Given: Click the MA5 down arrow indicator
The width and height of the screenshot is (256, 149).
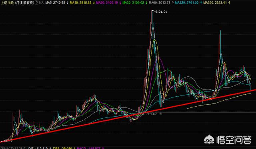Looking at the screenshot, I should pyautogui.click(x=68, y=3).
